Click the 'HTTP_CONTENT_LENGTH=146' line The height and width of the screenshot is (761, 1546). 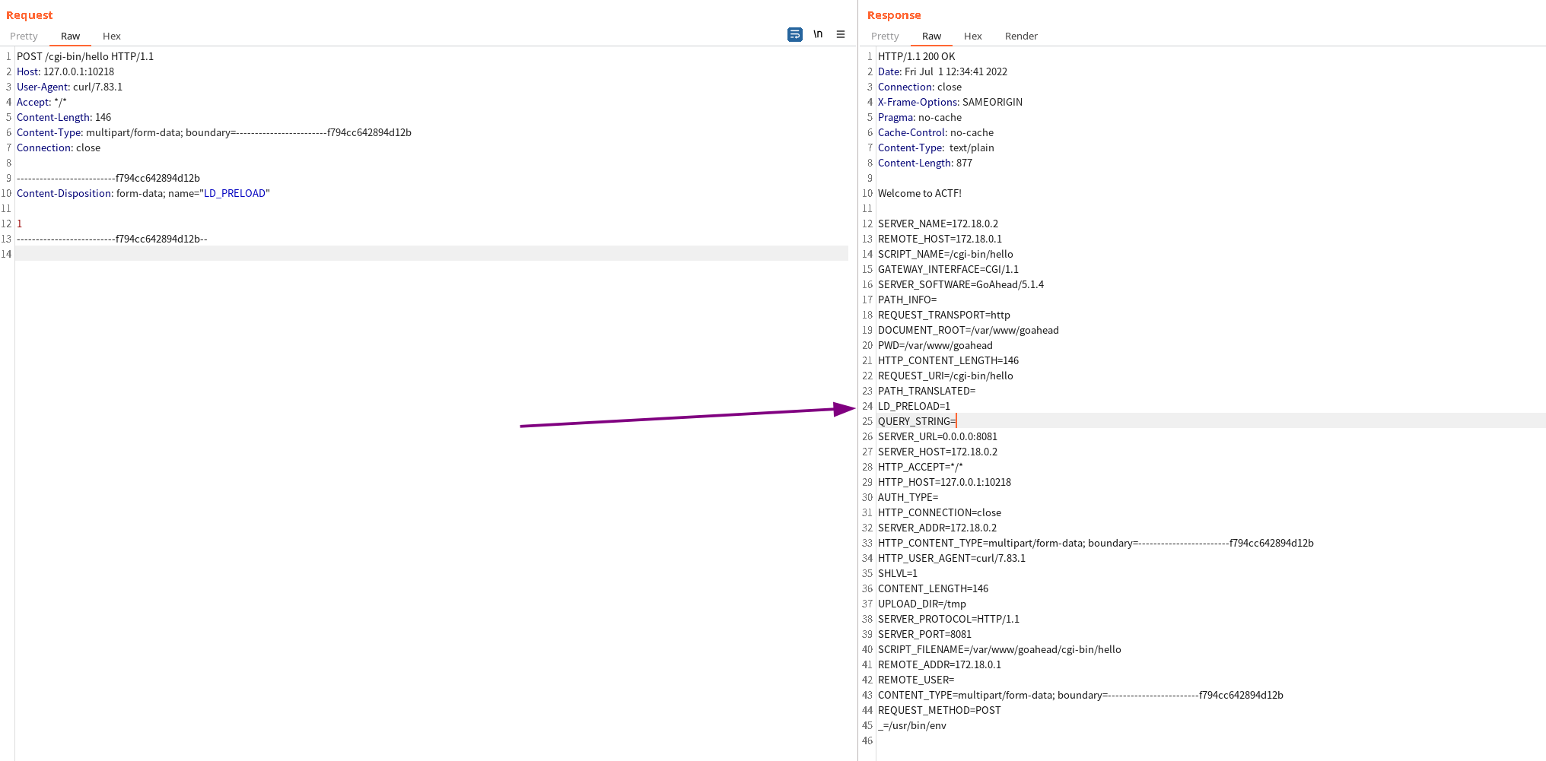pos(948,360)
